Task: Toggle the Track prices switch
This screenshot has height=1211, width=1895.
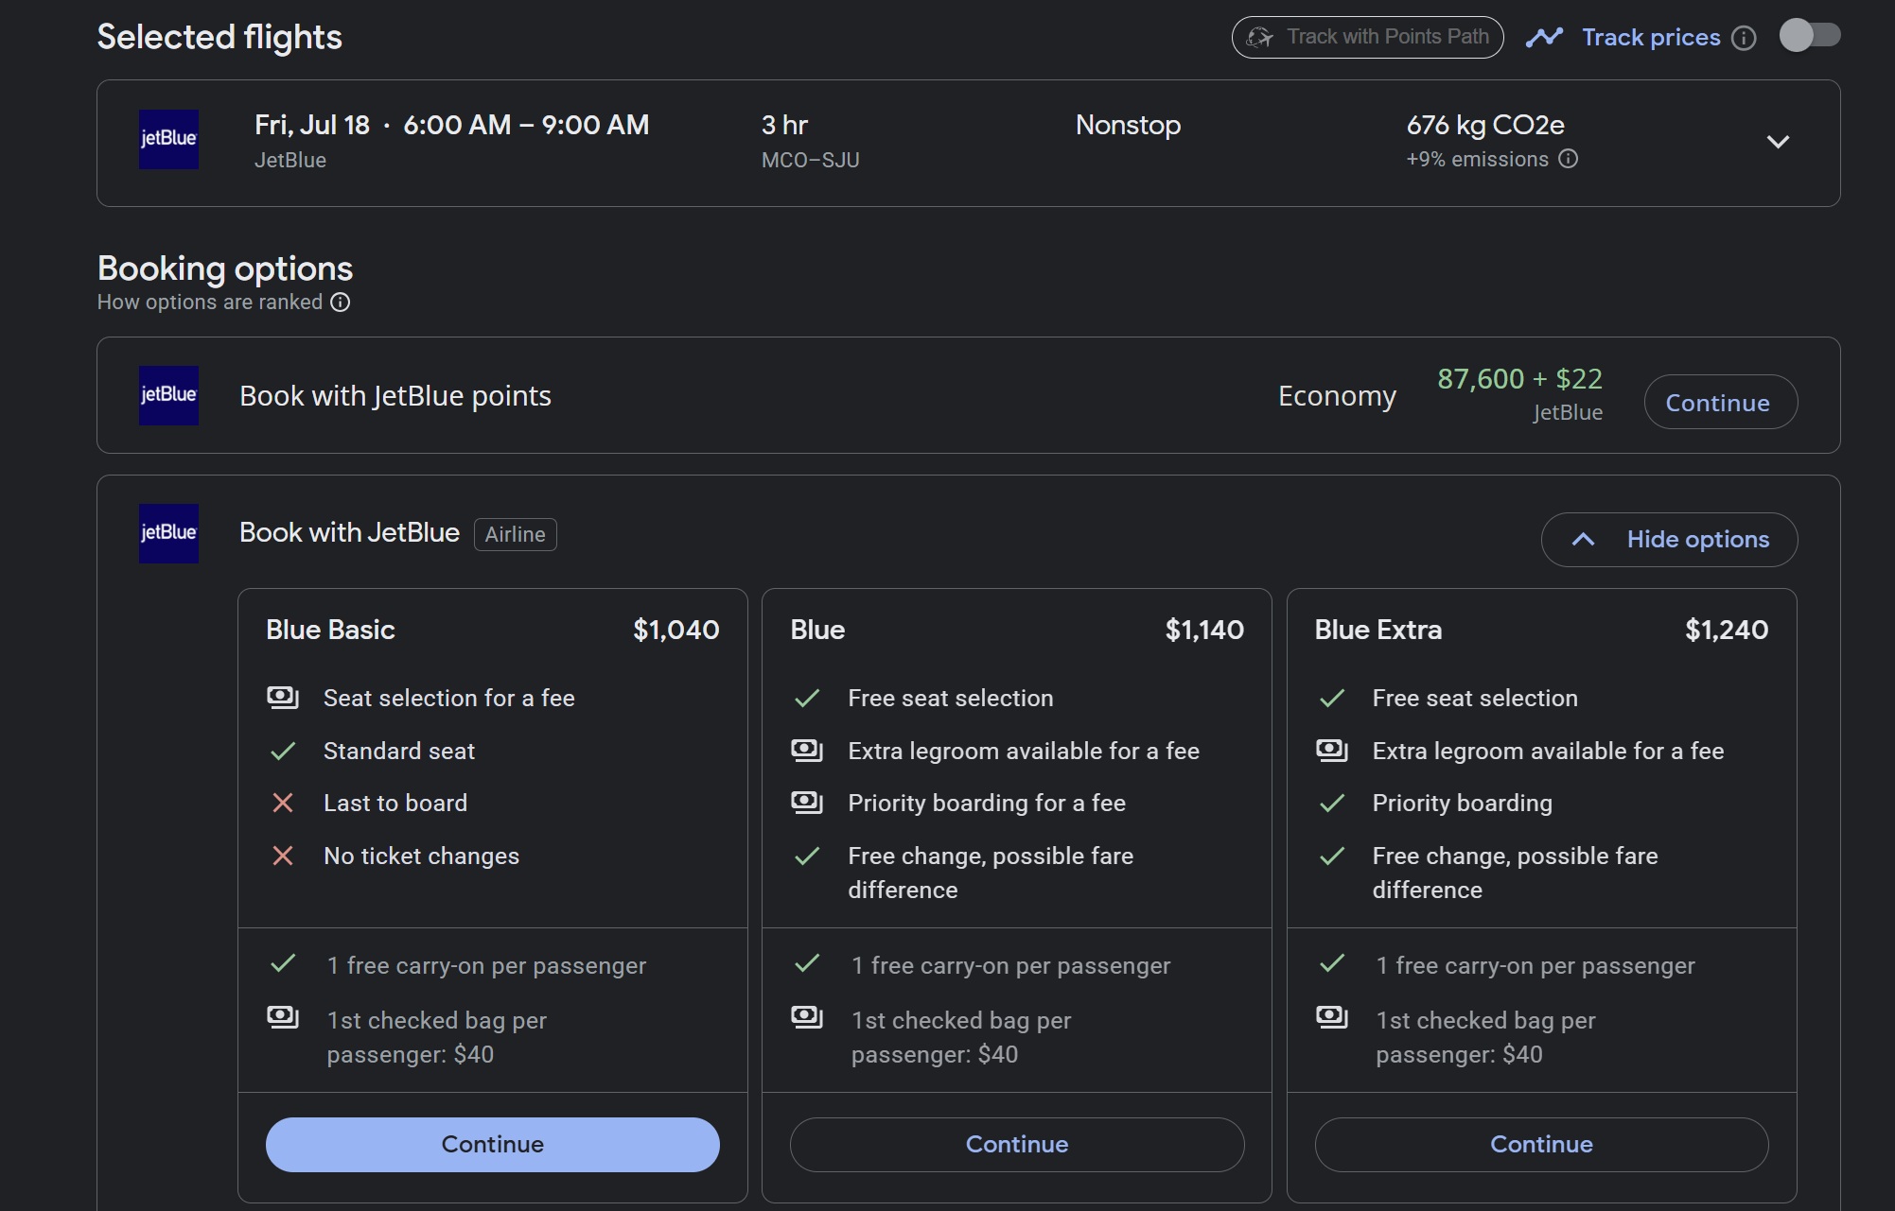Action: click(1809, 36)
